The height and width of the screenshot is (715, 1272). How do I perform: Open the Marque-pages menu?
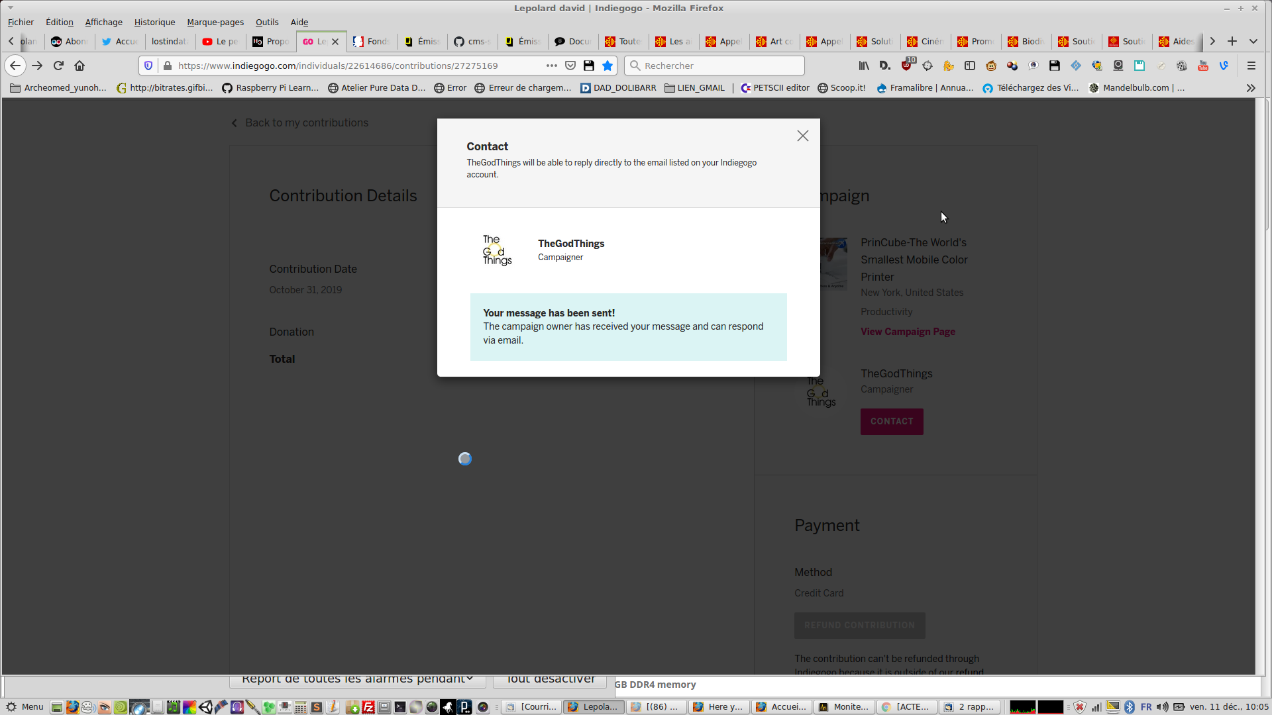215,22
